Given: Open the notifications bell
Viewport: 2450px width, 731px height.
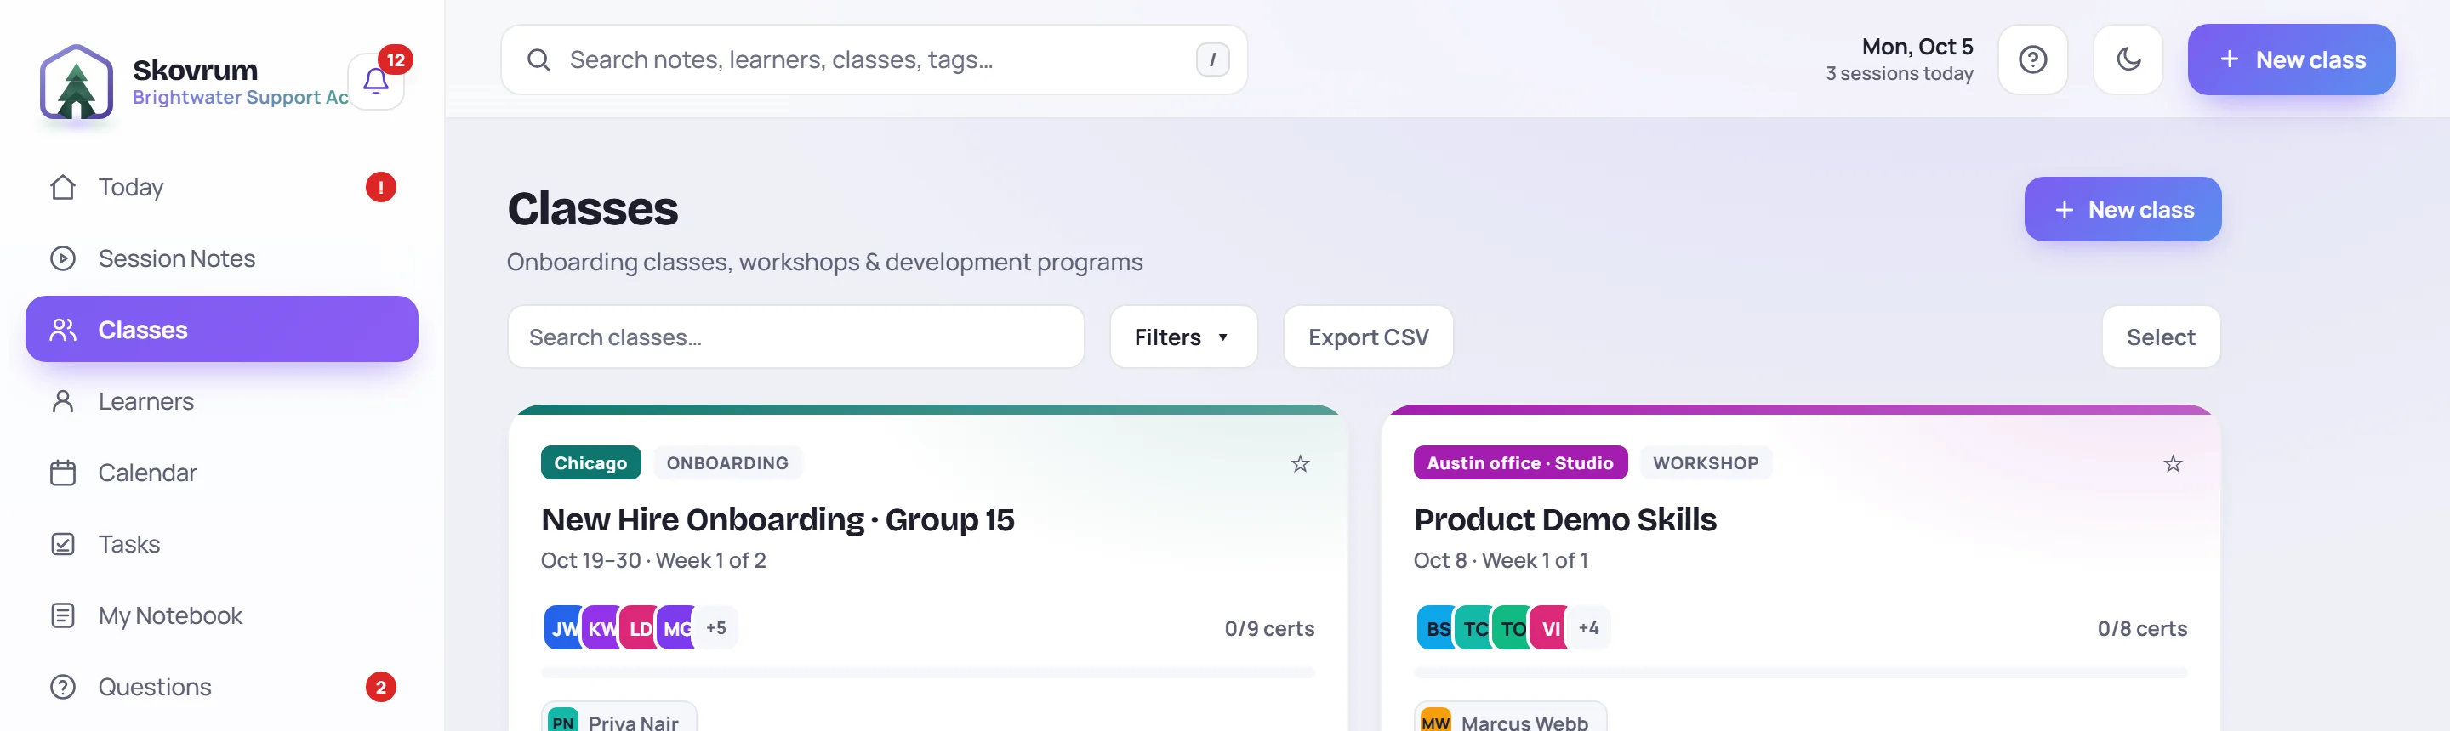Looking at the screenshot, I should tap(376, 82).
